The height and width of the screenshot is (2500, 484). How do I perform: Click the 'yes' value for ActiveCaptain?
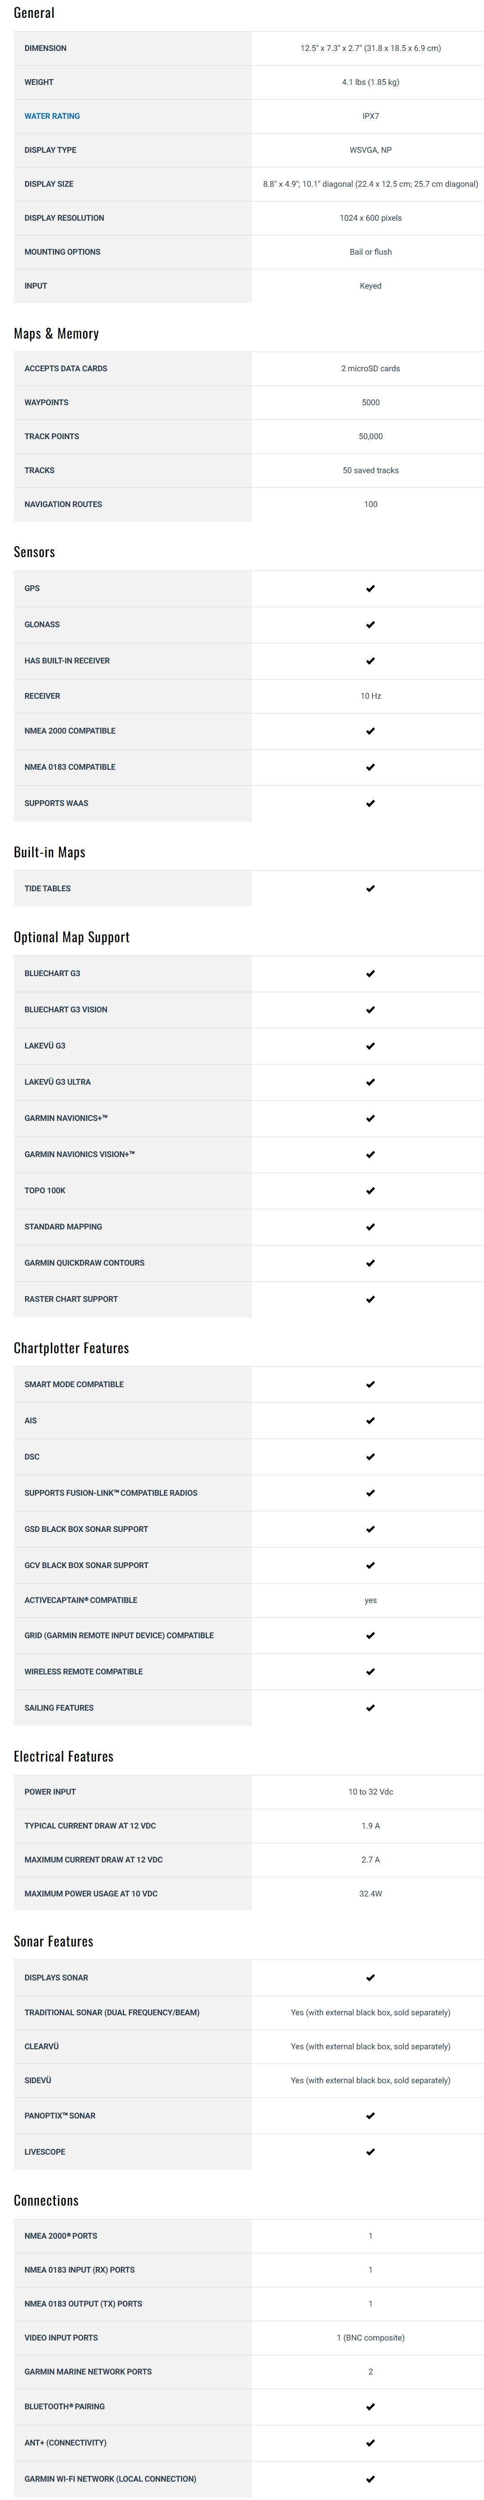pos(371,1600)
